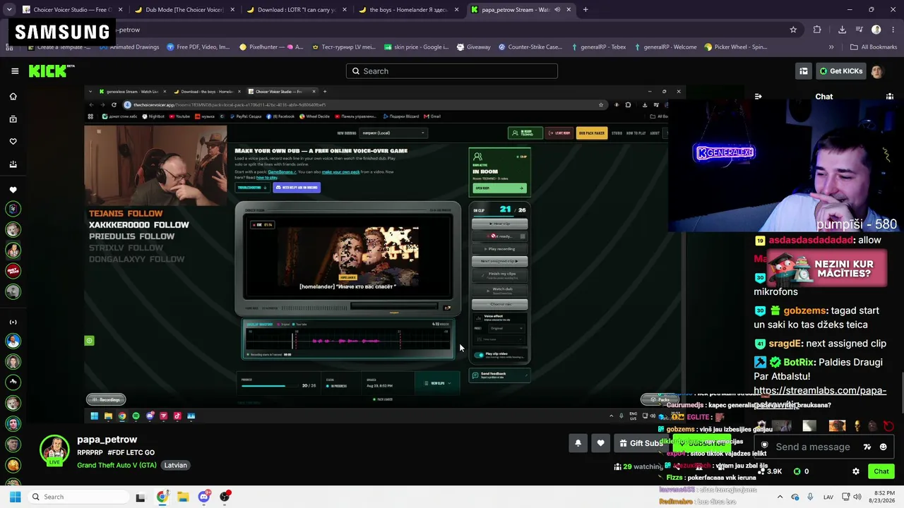
Task: Open Google Chrome from the taskbar
Action: [x=162, y=497]
